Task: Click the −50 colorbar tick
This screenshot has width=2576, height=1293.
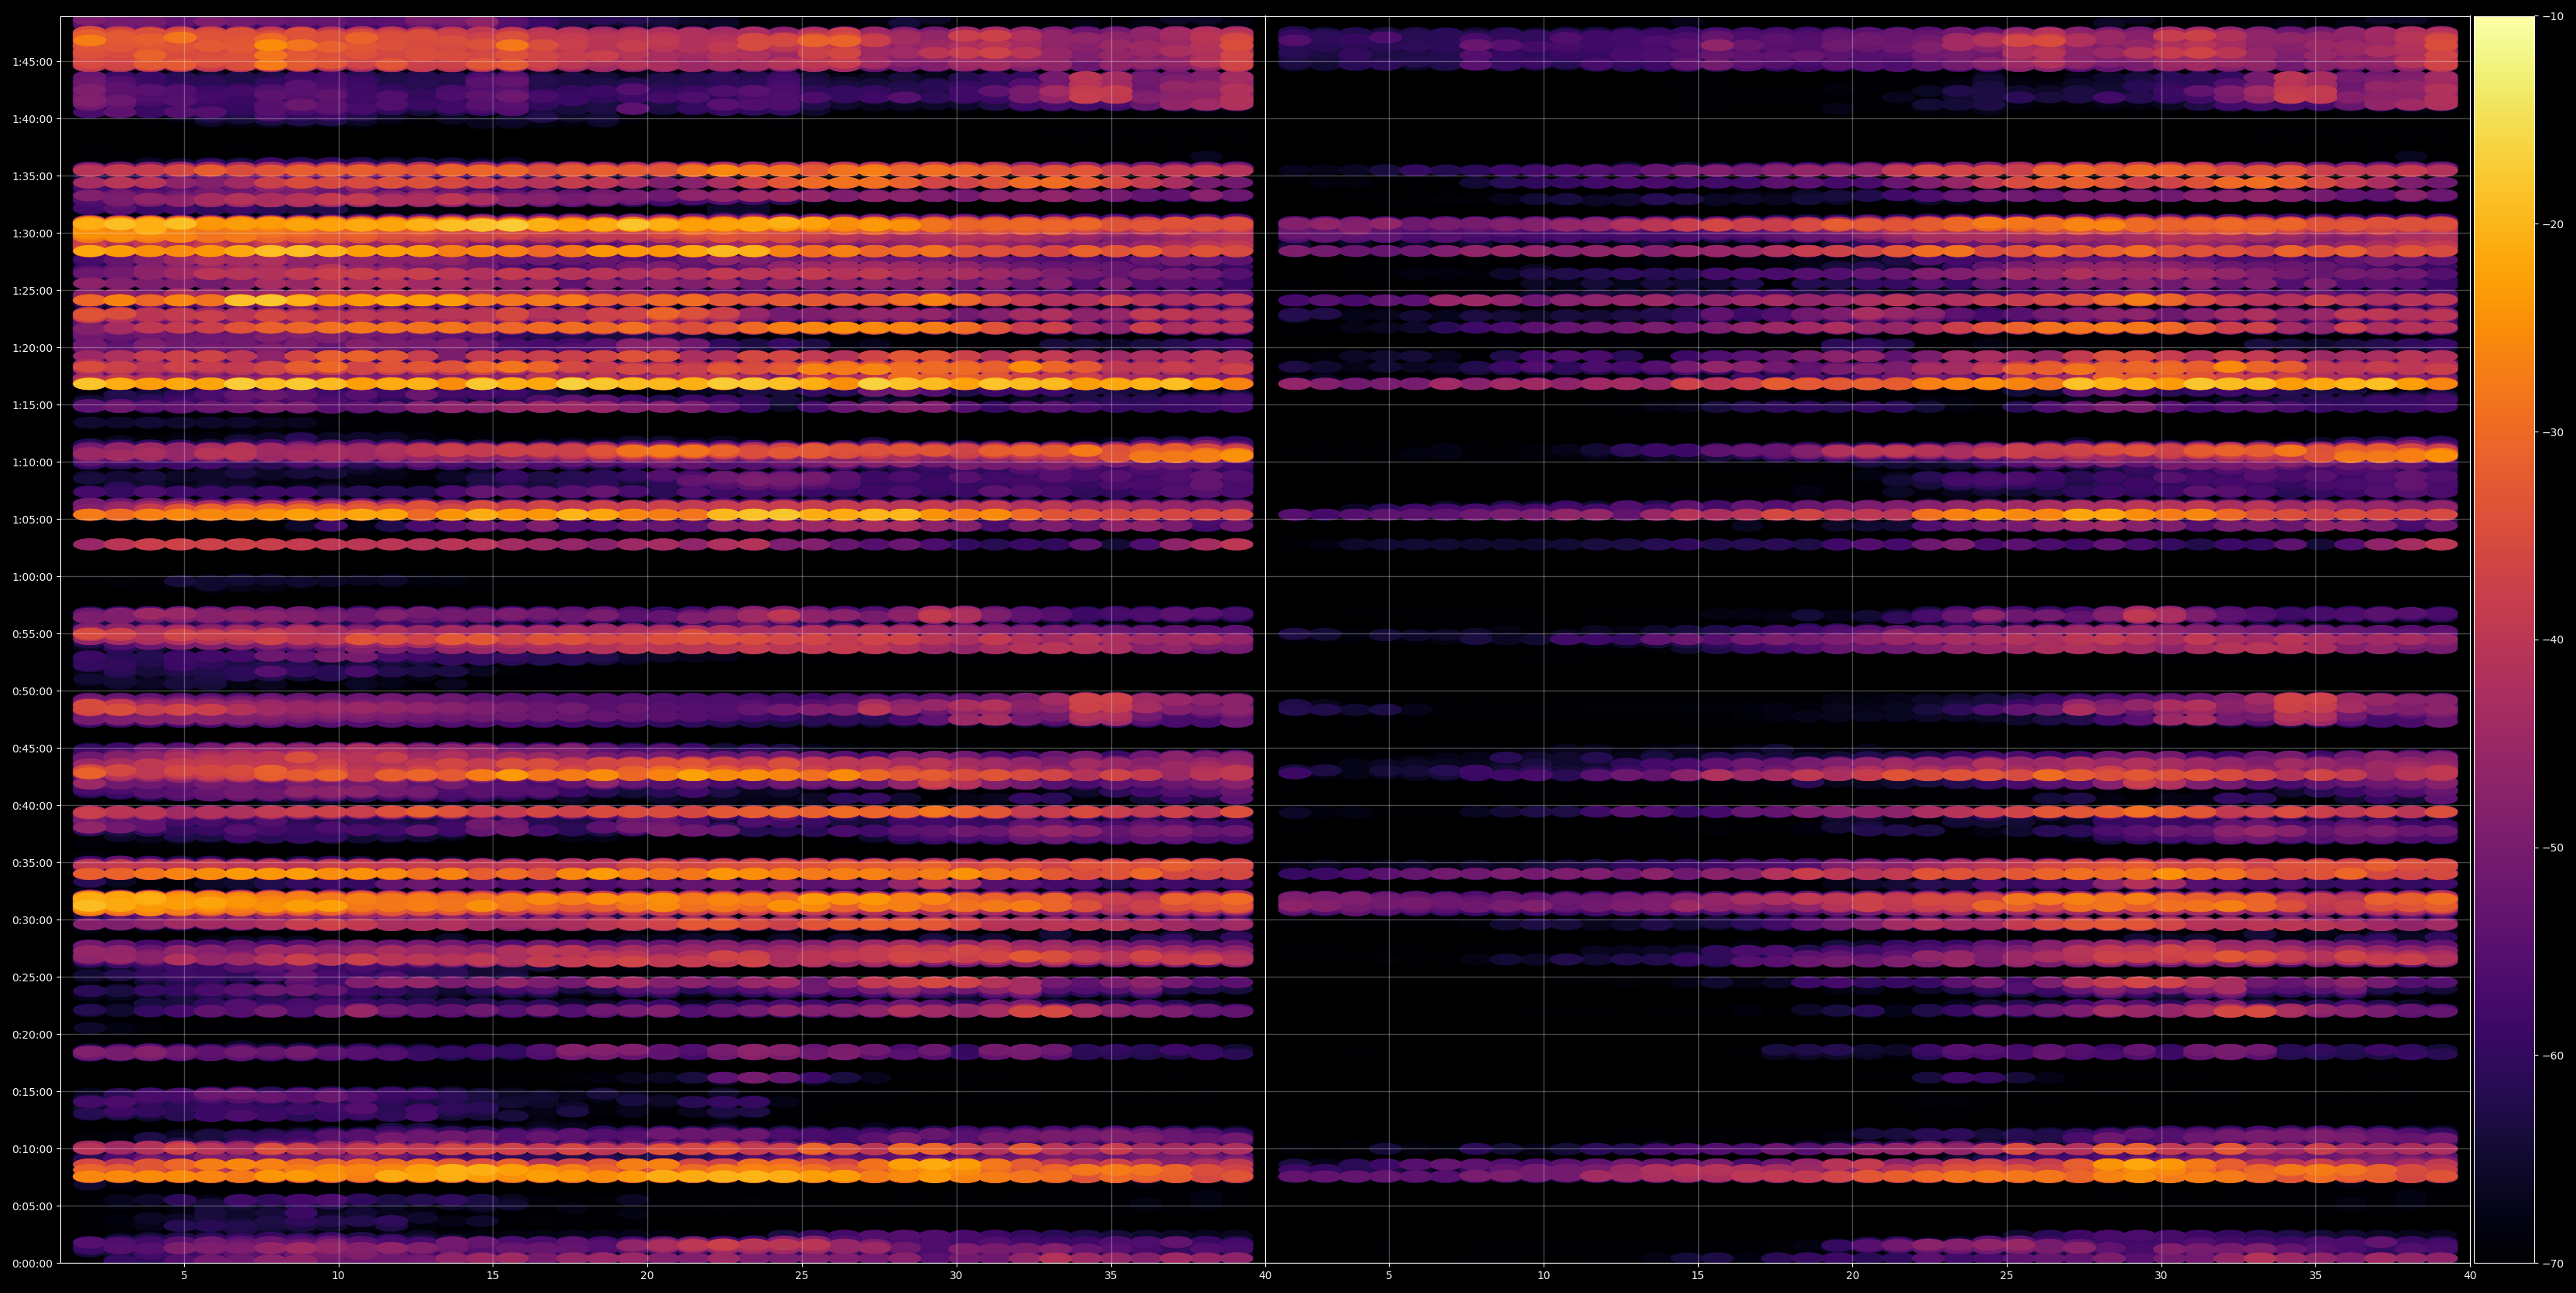Action: coord(2552,848)
